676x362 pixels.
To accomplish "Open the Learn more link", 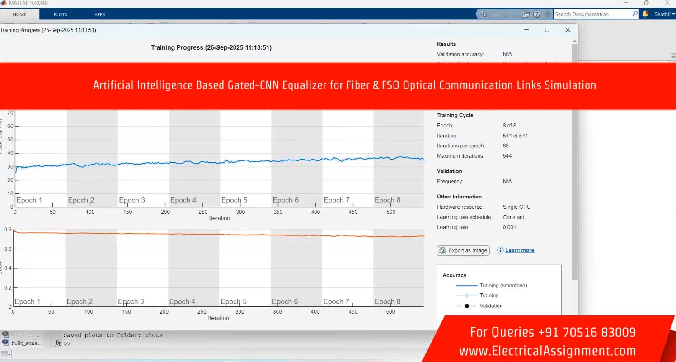I will click(x=519, y=250).
